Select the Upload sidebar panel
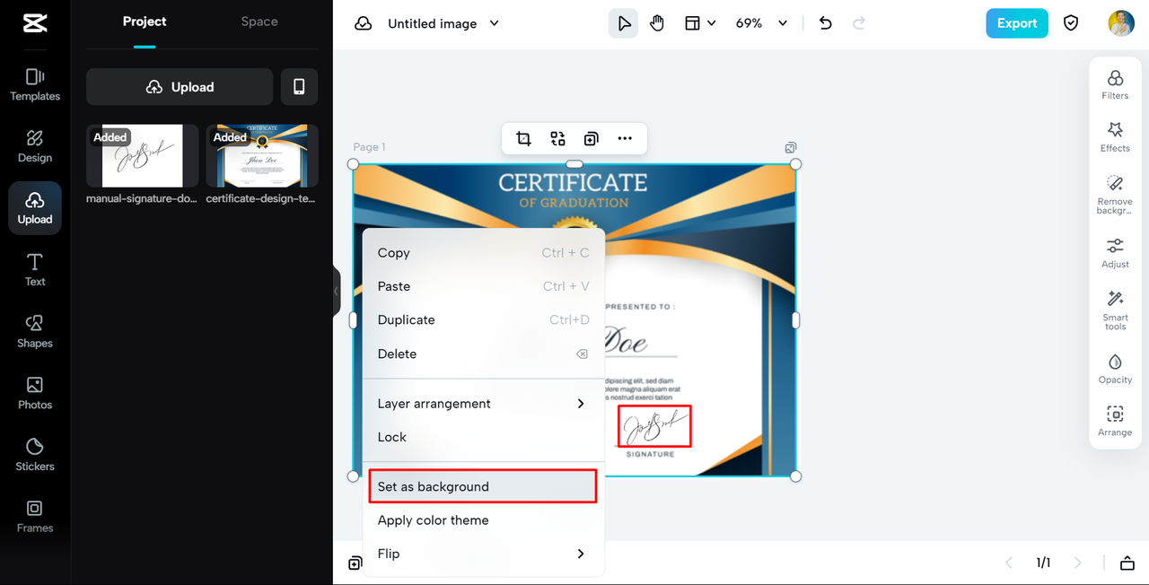The image size is (1149, 585). 35,208
